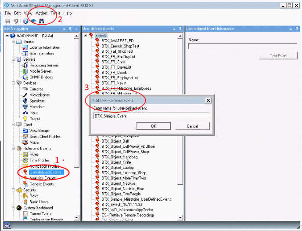
Task: Click the Time Profiles clock icon
Action: pos(25,160)
